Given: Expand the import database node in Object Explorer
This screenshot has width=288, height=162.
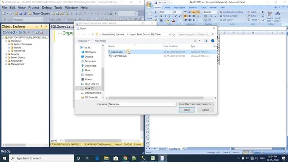Looking at the screenshot, I should [9, 48].
